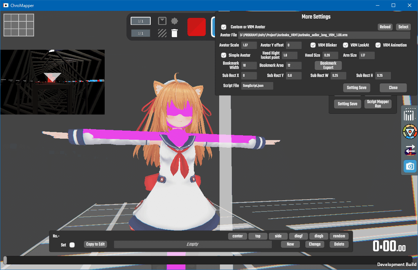Click the New bookmark button
Screen dimensions: 418x270
coord(290,244)
